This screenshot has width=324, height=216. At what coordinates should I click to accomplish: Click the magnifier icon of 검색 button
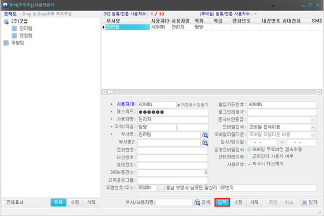tap(197, 203)
